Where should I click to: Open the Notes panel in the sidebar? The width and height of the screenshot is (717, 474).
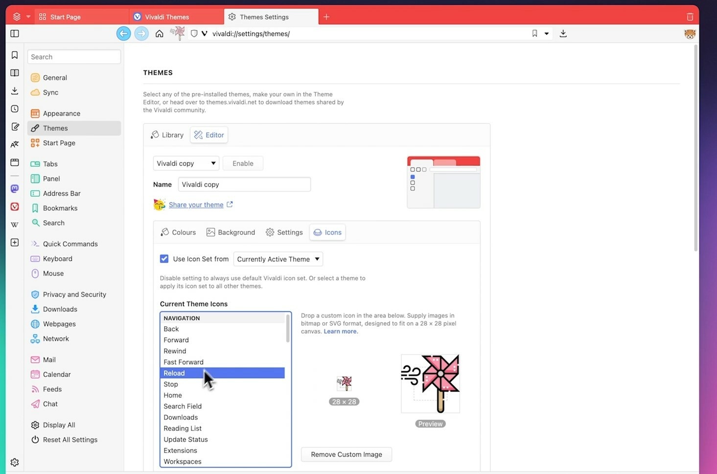click(x=14, y=126)
